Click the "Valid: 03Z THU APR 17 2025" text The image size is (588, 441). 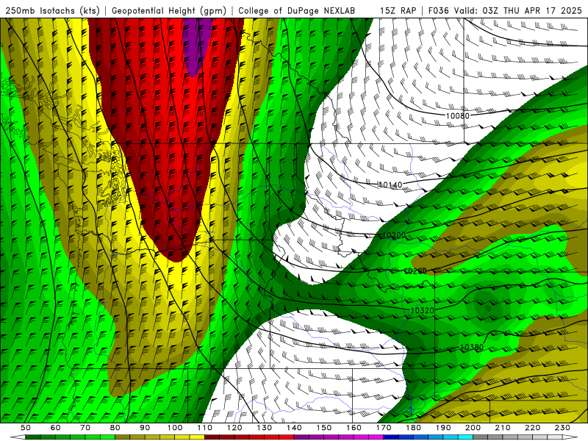pos(518,10)
